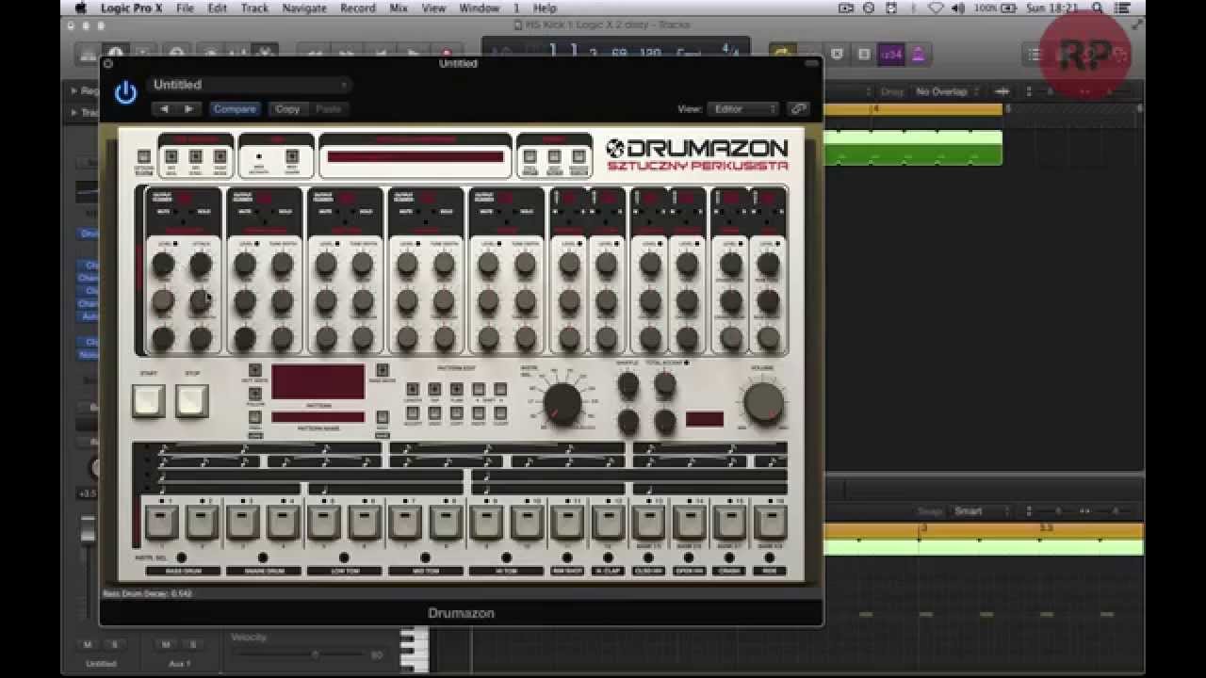Open the Drag No Overlap dropdown
The height and width of the screenshot is (678, 1206).
point(947,91)
